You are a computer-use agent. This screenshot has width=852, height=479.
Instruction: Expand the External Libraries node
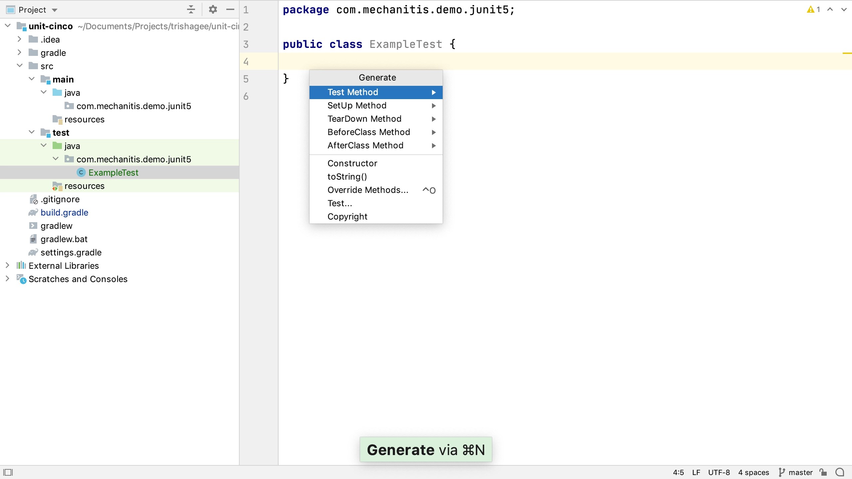tap(7, 265)
